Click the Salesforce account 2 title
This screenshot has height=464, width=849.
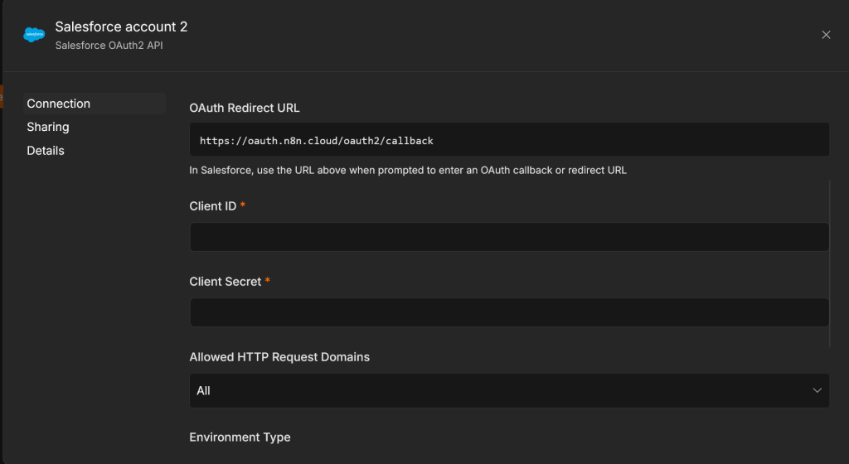click(121, 27)
